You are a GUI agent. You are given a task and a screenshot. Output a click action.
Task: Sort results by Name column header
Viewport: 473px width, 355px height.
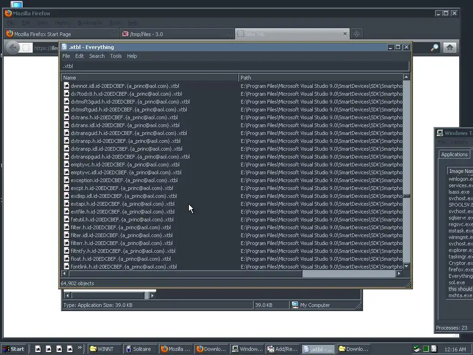pos(150,78)
